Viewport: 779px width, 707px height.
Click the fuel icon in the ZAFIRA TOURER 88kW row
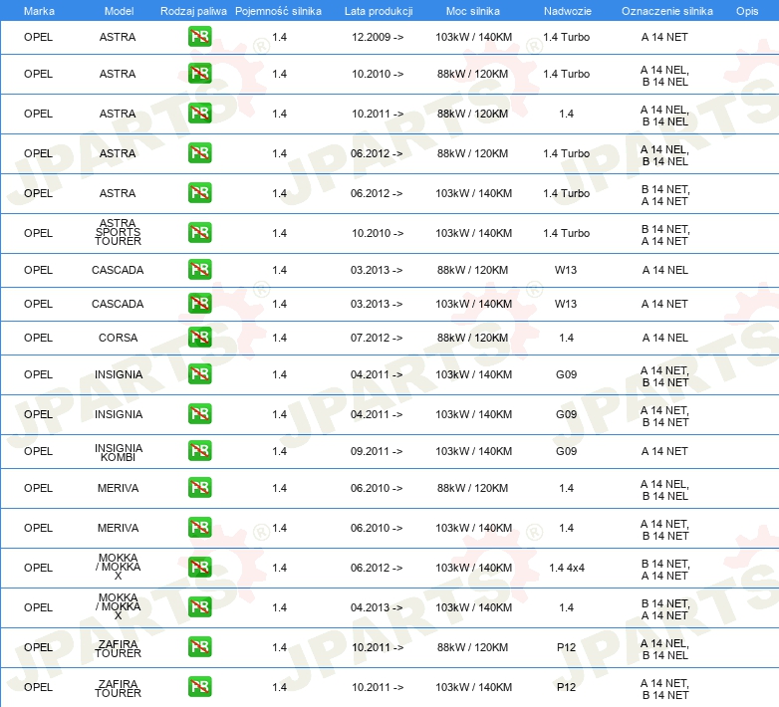click(x=199, y=647)
